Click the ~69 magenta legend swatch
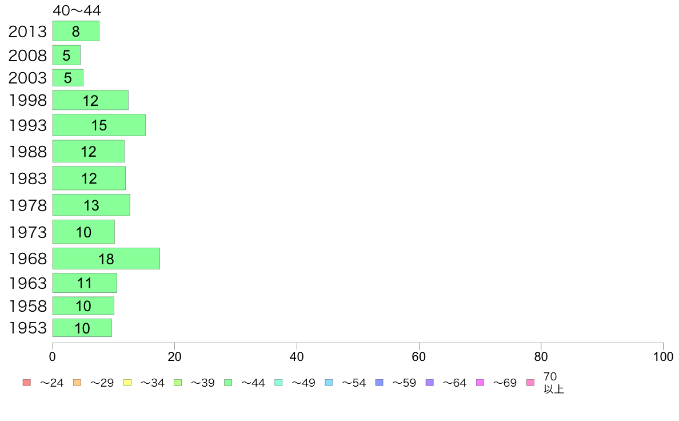Image resolution: width=679 pixels, height=421 pixels. coord(480,383)
